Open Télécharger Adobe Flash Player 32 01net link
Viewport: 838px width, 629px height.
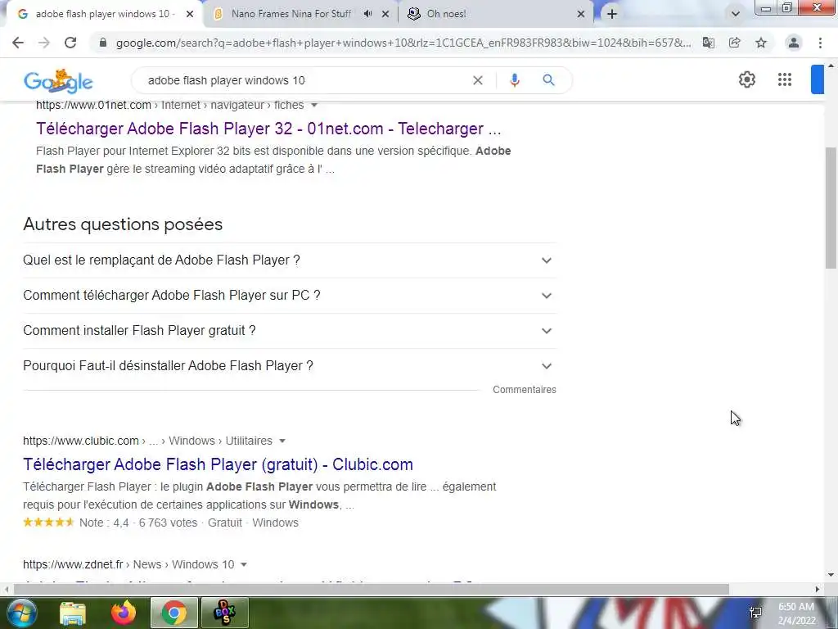point(268,129)
